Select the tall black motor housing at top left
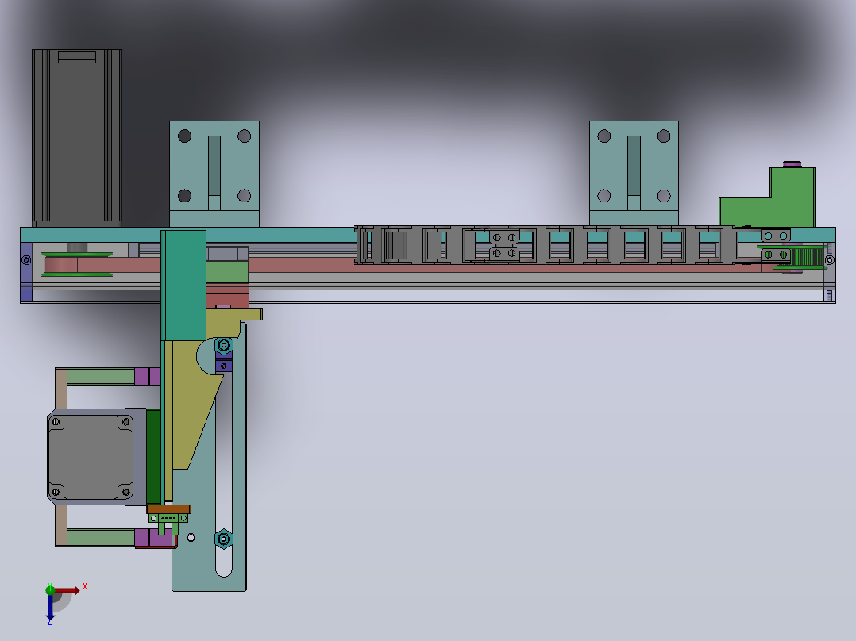Image resolution: width=856 pixels, height=641 pixels. click(77, 137)
